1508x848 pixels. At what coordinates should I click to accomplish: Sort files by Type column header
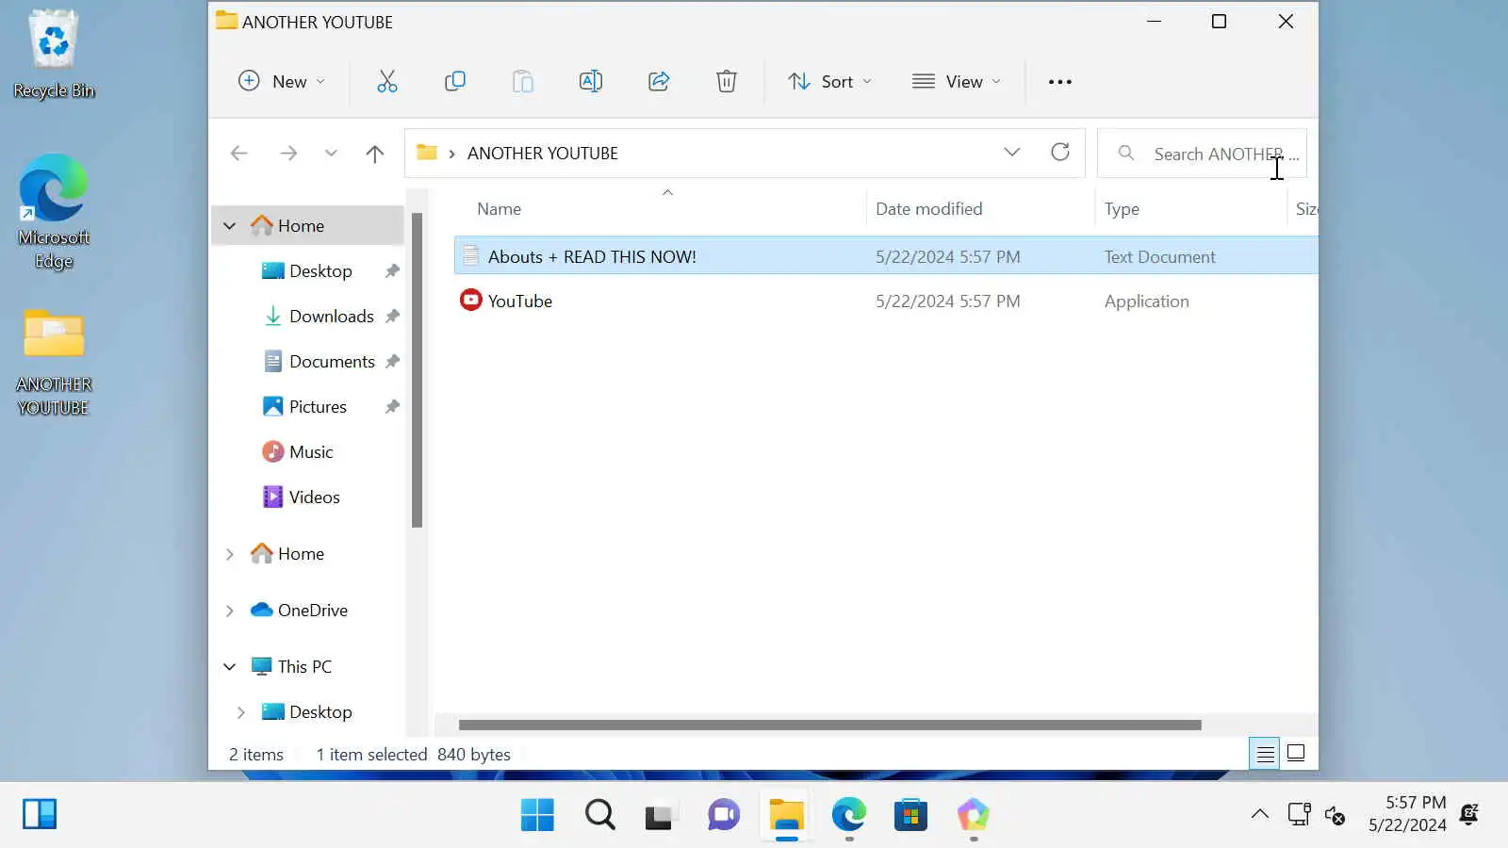click(1122, 209)
